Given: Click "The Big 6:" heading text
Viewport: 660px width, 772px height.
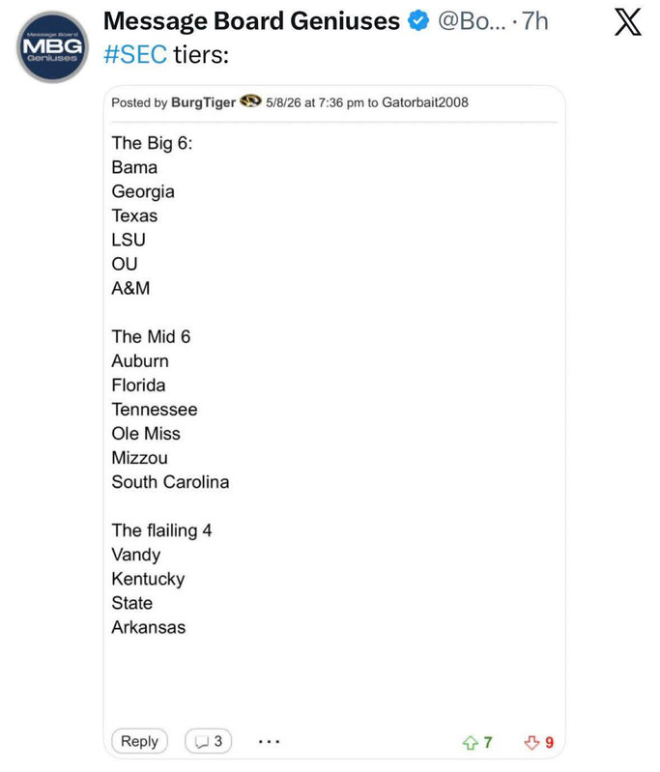Looking at the screenshot, I should 152,143.
